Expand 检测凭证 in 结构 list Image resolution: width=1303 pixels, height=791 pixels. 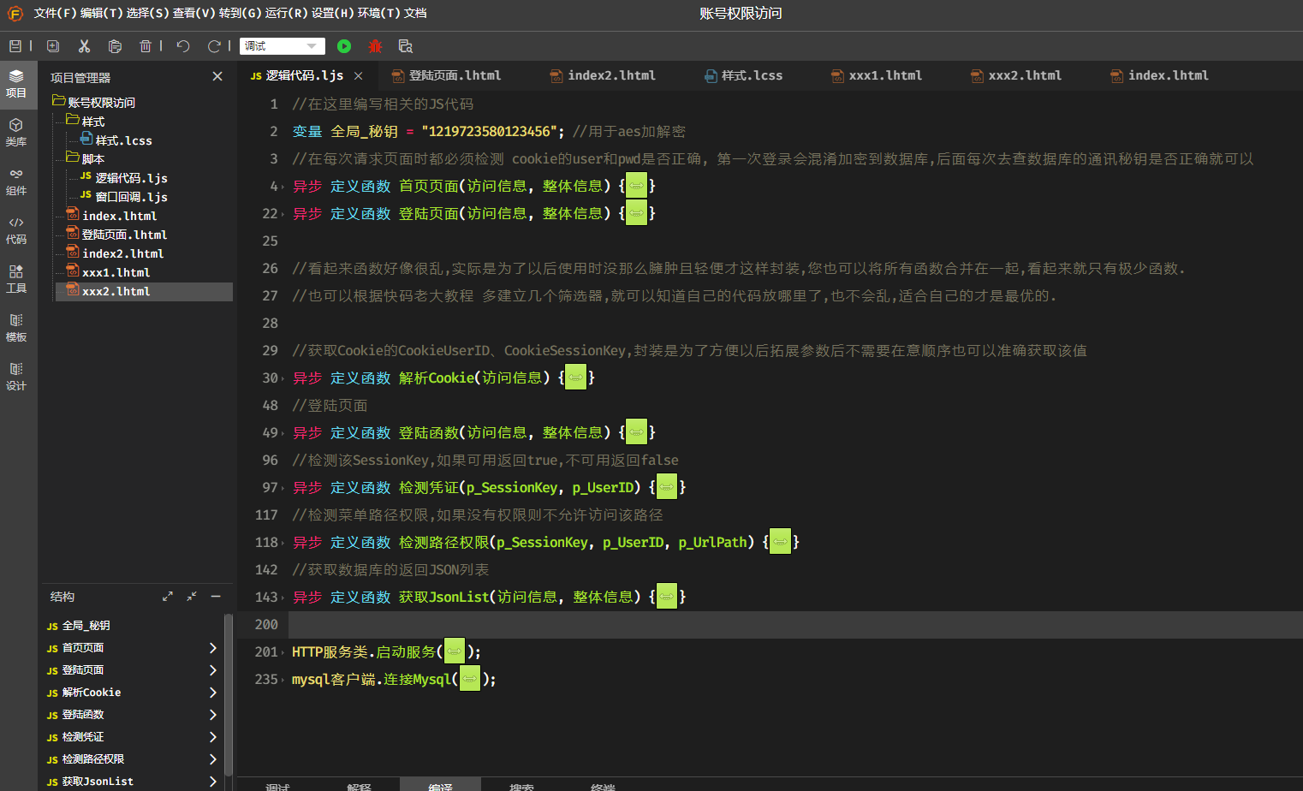[213, 737]
